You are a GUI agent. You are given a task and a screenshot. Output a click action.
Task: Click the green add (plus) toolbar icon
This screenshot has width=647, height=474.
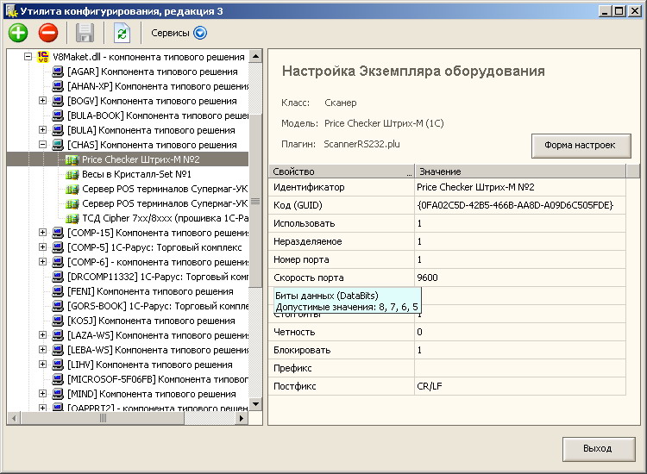tap(18, 34)
